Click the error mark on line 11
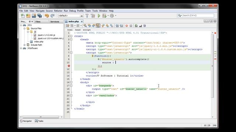The image size is (236, 132). [x=69, y=66]
